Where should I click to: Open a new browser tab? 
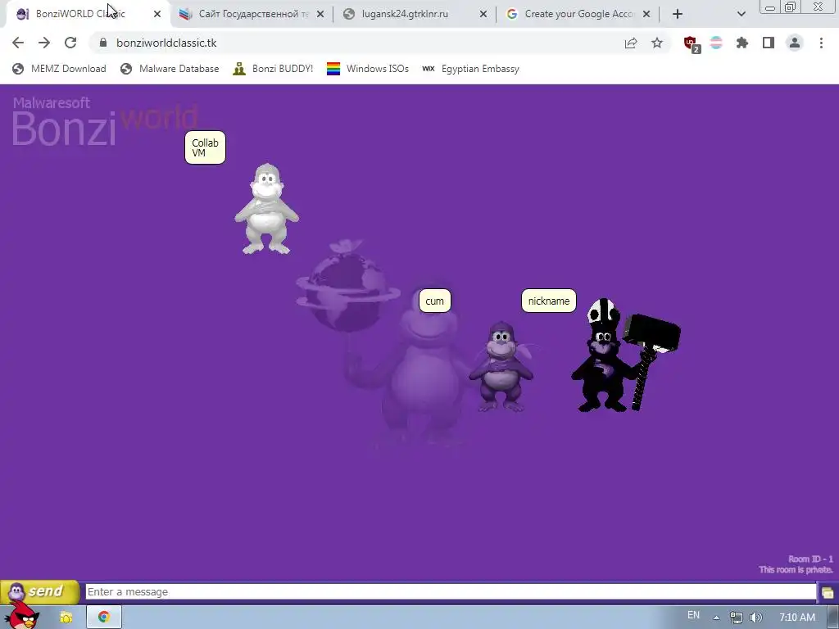(x=678, y=14)
